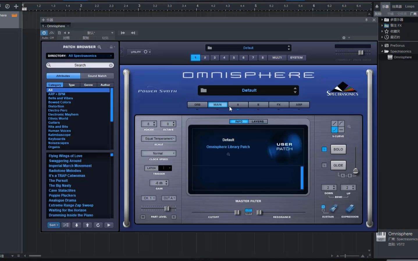Click the GLIDE button
The height and width of the screenshot is (261, 418).
pos(338,165)
